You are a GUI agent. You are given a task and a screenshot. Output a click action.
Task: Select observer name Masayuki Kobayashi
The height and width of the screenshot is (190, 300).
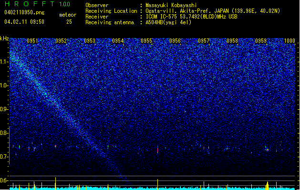tap(171, 5)
